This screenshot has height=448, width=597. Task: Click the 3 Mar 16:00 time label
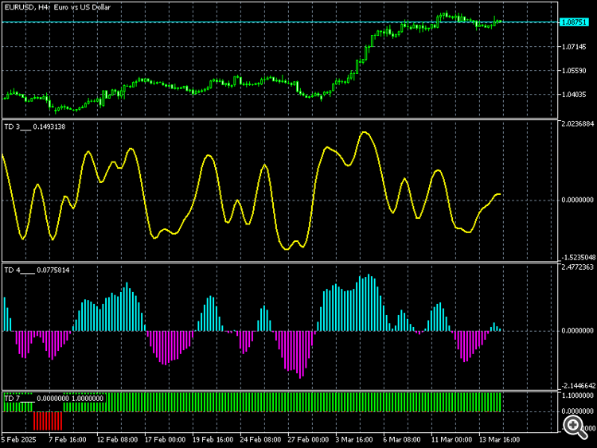click(354, 439)
